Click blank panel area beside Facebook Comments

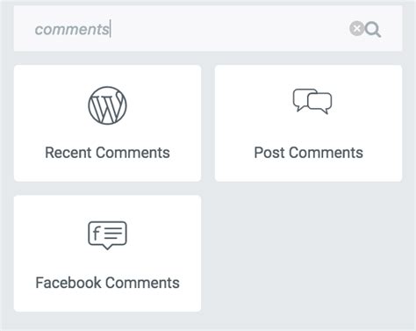[309, 254]
